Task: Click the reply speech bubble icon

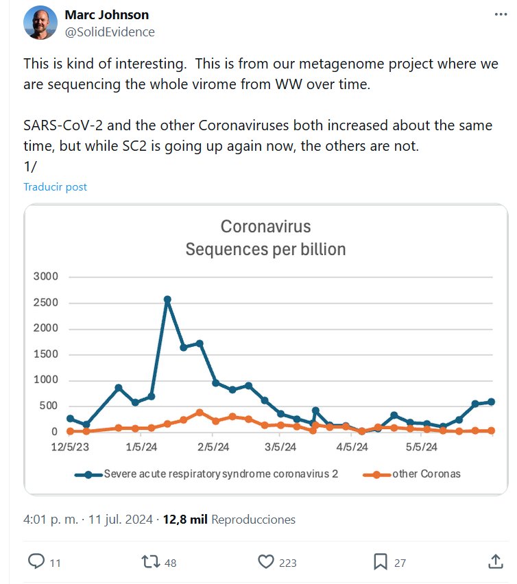Action: (x=36, y=562)
